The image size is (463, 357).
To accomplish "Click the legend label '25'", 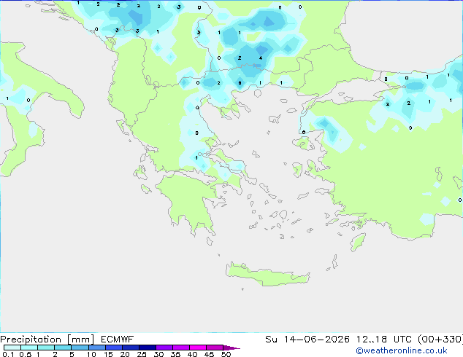I will pyautogui.click(x=142, y=354).
